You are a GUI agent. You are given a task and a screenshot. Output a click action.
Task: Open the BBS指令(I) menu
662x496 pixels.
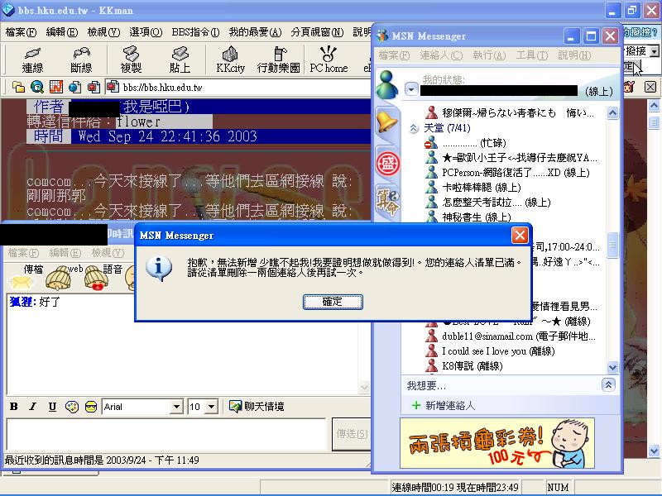pos(195,32)
